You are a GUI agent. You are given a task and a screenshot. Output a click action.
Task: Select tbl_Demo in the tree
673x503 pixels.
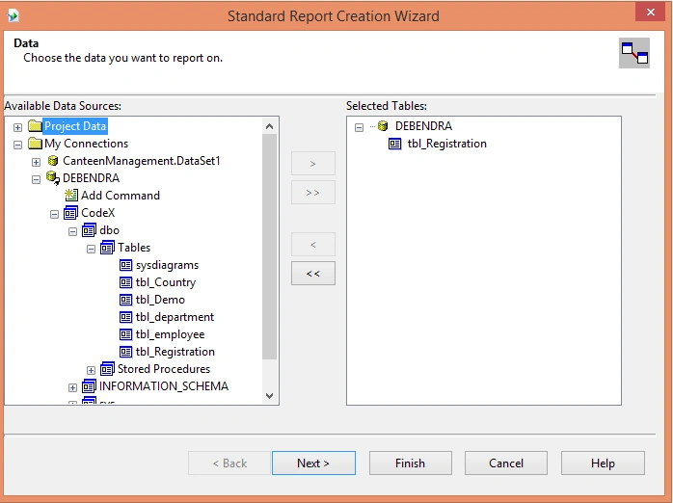(x=160, y=300)
